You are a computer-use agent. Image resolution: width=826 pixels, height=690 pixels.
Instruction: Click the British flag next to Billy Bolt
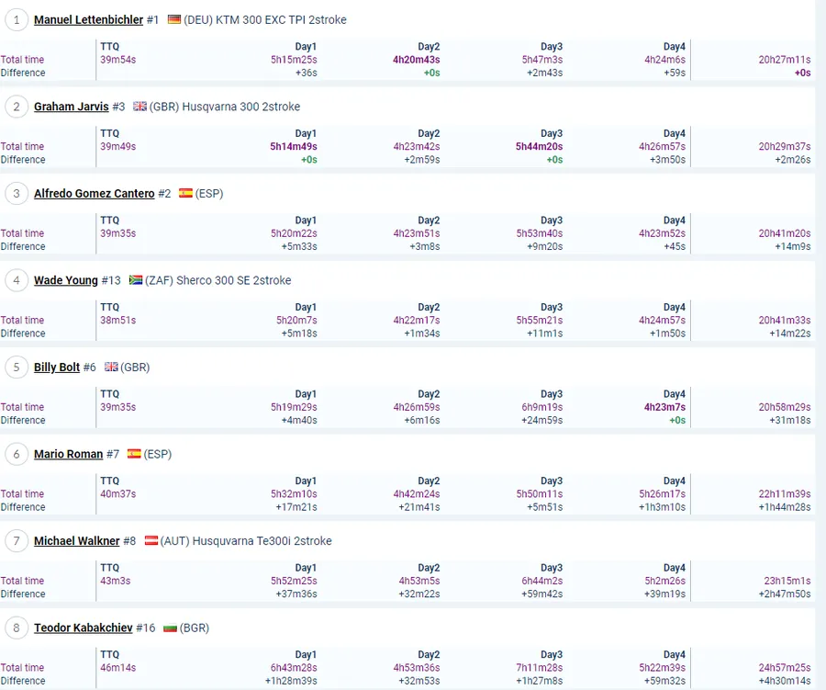(x=111, y=368)
